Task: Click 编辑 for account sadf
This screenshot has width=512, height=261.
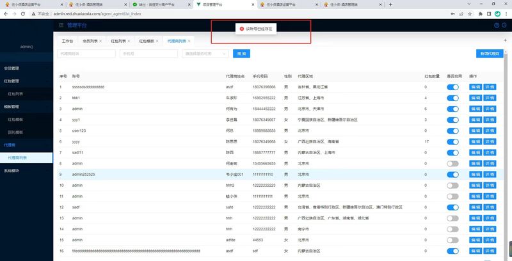Action: [476, 207]
